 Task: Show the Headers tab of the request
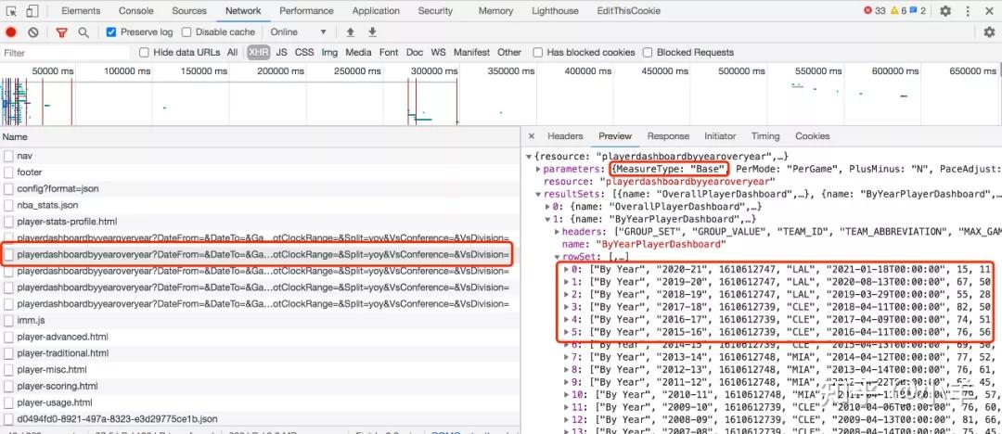click(565, 136)
